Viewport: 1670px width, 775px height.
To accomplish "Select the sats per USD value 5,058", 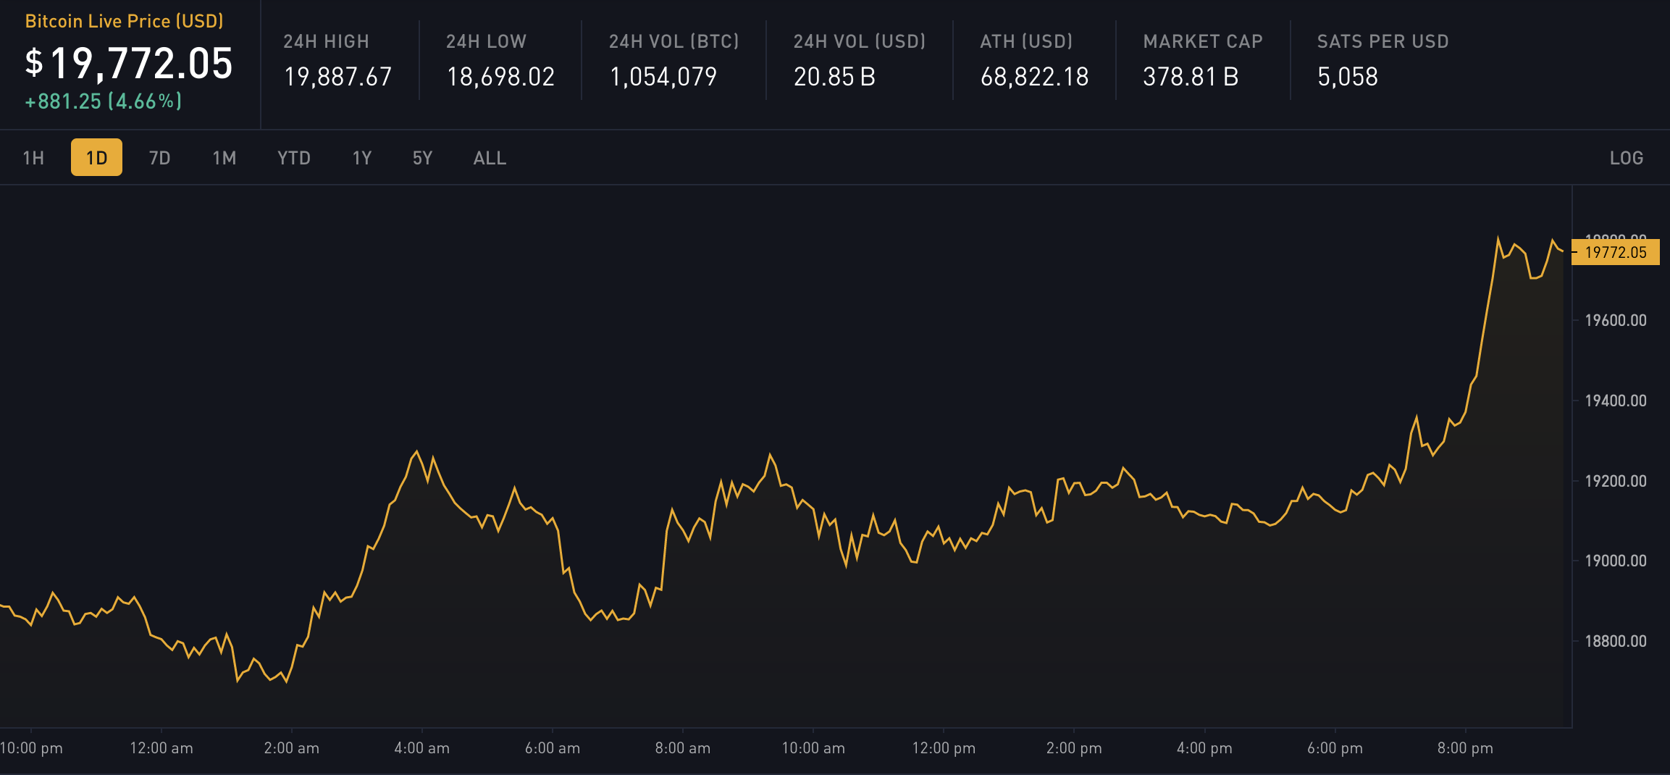I will [x=1347, y=76].
